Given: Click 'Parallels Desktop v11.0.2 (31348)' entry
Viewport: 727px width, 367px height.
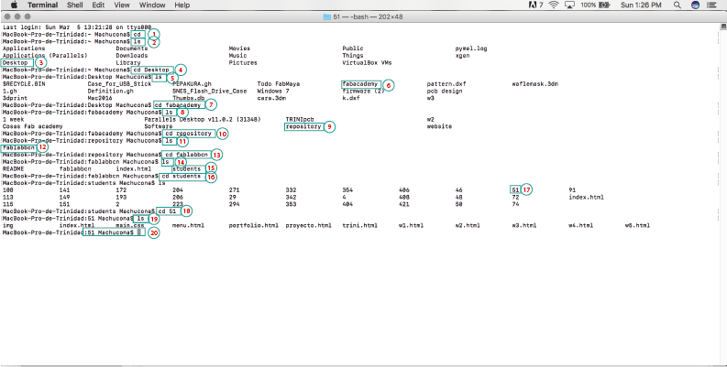Looking at the screenshot, I should pyautogui.click(x=203, y=119).
